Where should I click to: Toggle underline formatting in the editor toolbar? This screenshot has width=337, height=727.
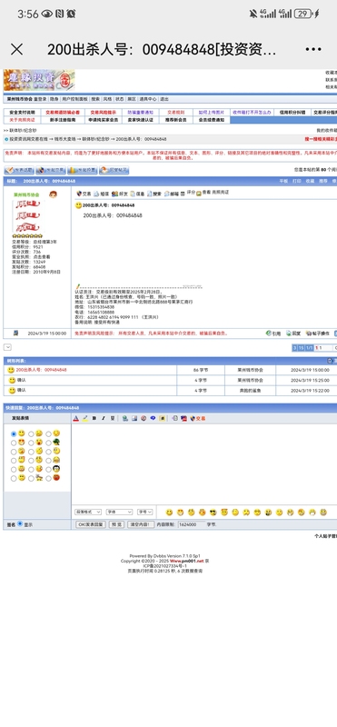[x=112, y=418]
